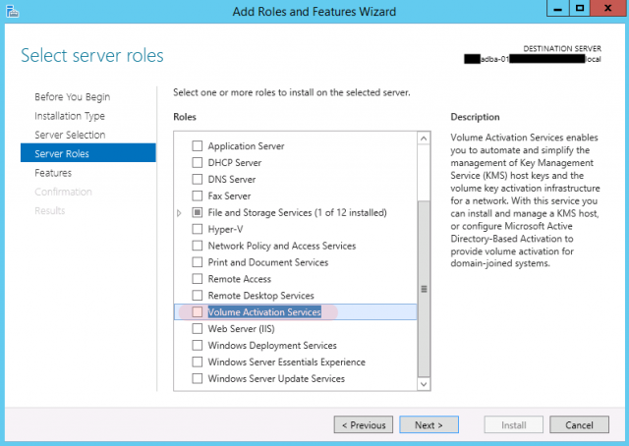This screenshot has width=629, height=446.
Task: Click the Web Server (IIS) label
Action: (x=241, y=329)
